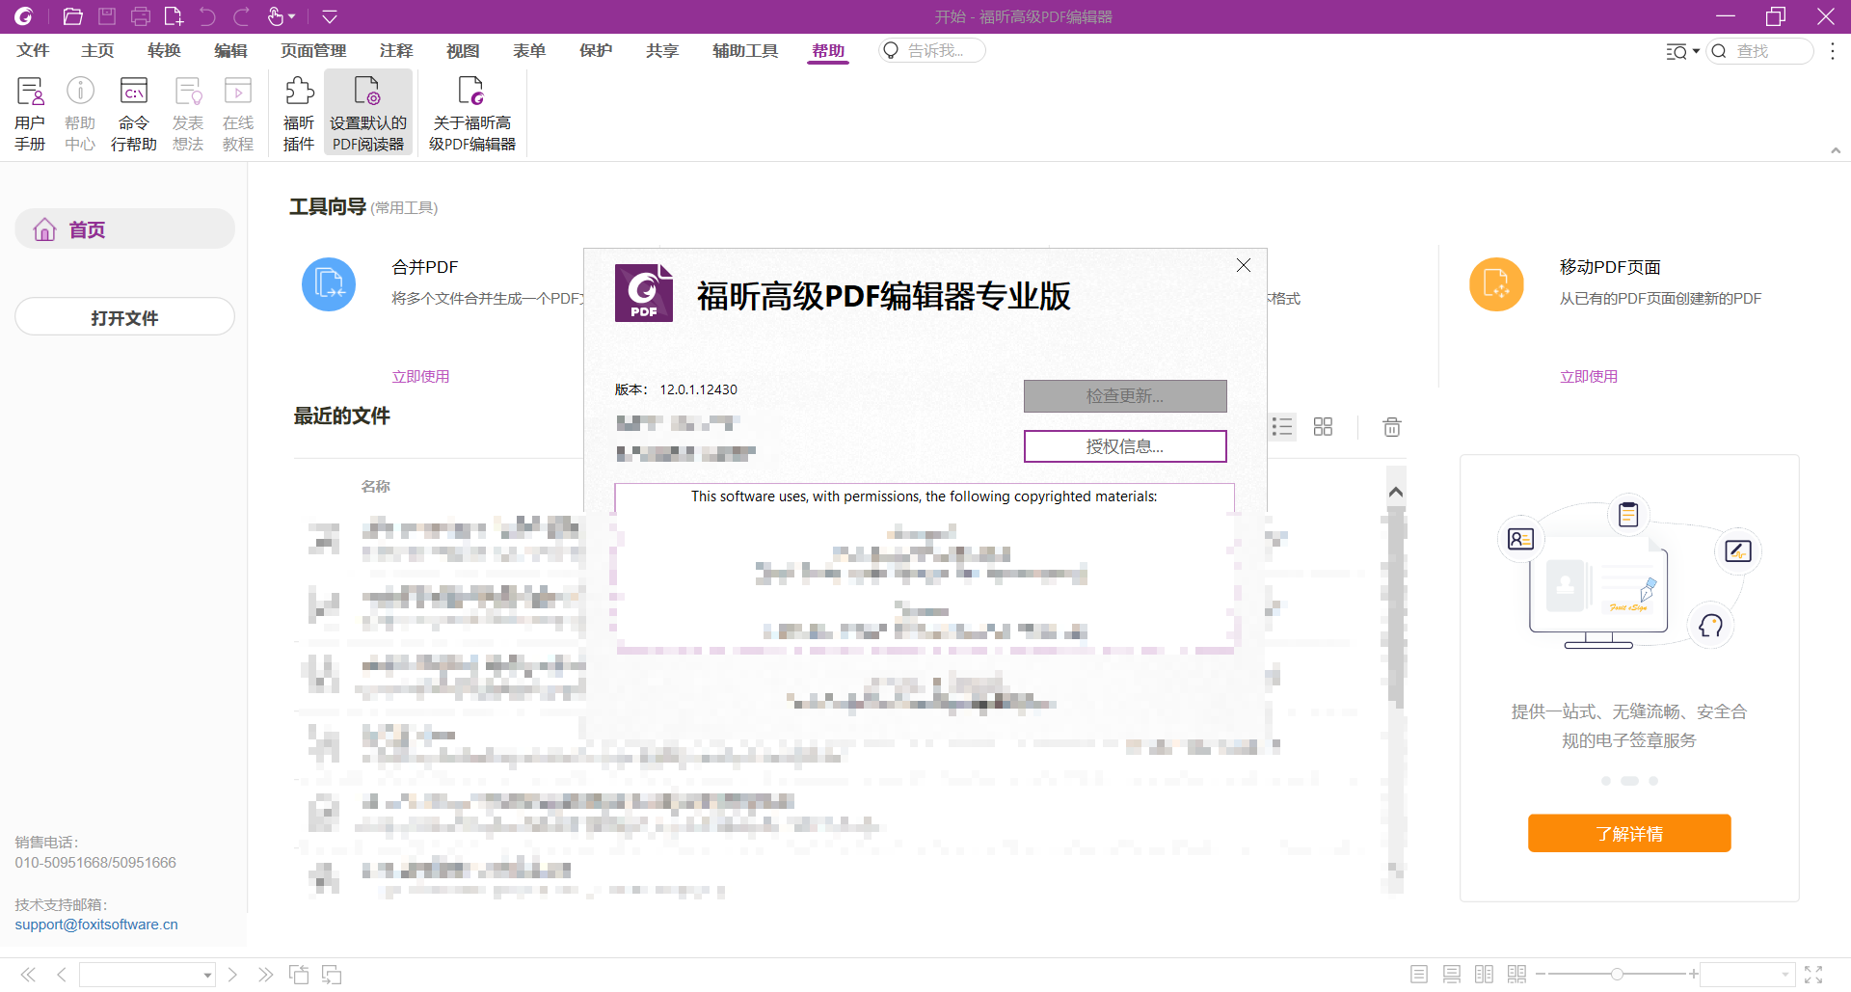Go to first page using status bar arrow
Image resolution: width=1851 pixels, height=992 pixels.
click(28, 975)
